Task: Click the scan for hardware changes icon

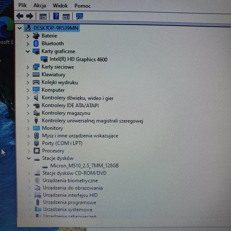Action: [x=79, y=16]
